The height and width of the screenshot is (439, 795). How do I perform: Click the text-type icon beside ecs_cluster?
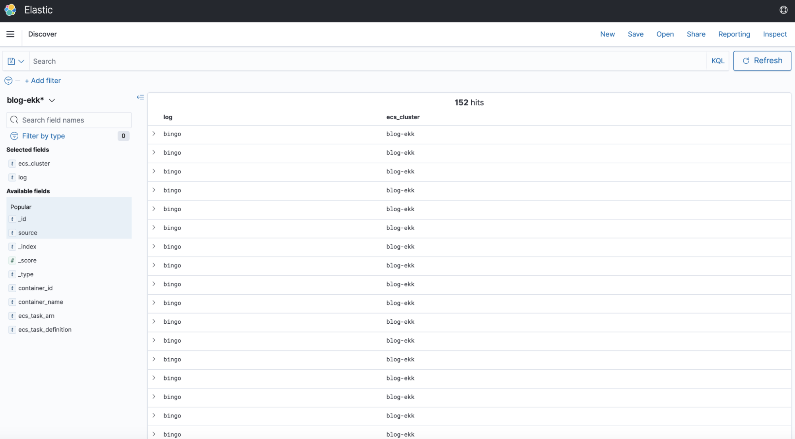12,163
